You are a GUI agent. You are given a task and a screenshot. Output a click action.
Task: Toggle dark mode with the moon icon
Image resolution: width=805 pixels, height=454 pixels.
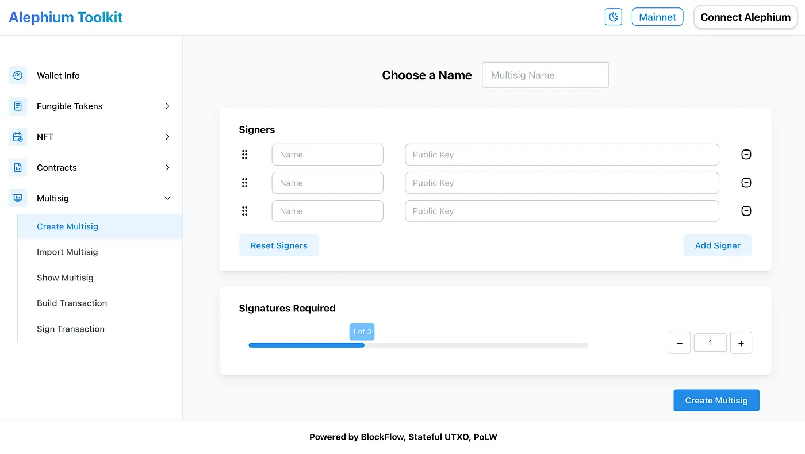[614, 17]
